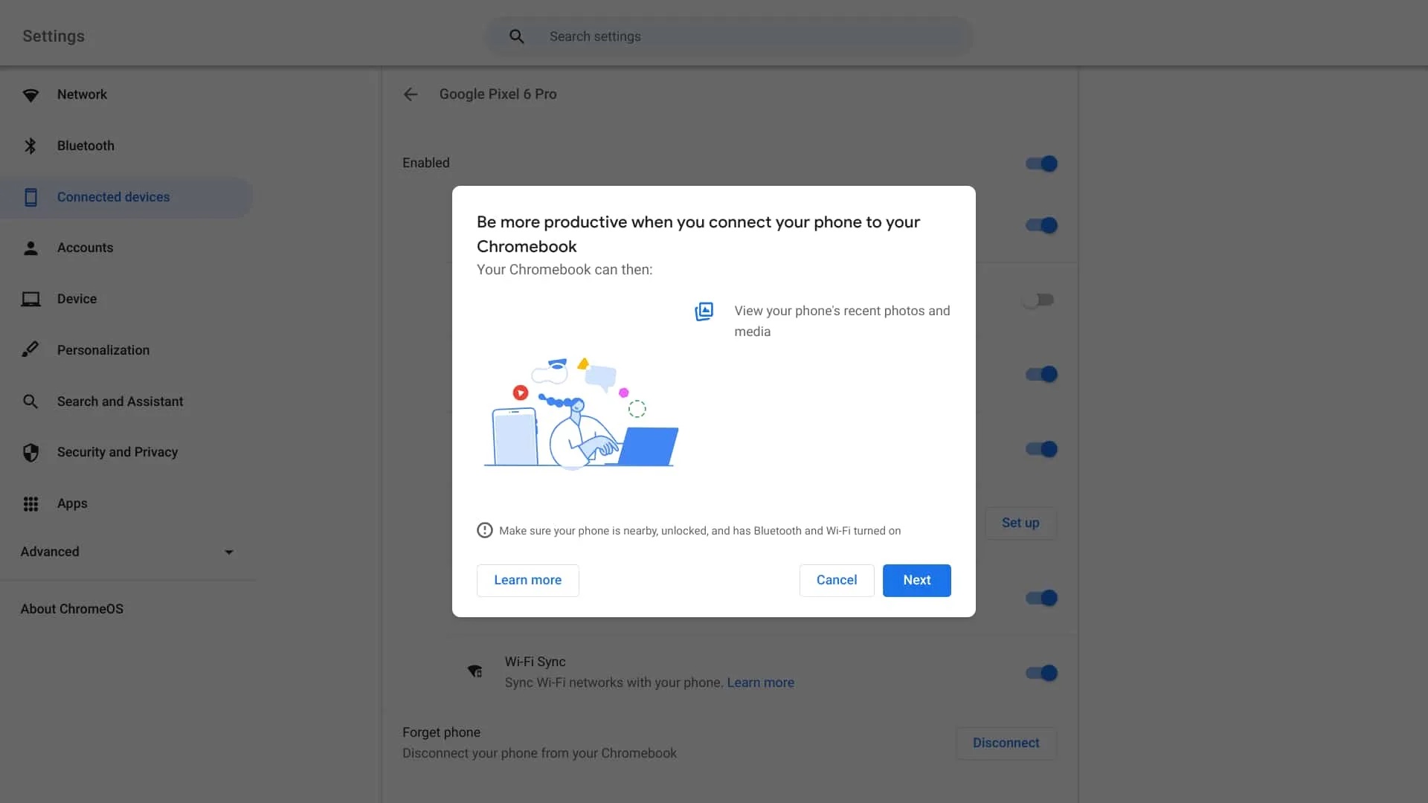This screenshot has height=803, width=1428.
Task: Click the Security and Privacy shield icon
Action: 30,452
